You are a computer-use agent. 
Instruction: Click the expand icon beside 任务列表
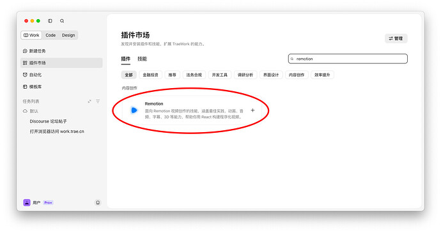coord(89,101)
